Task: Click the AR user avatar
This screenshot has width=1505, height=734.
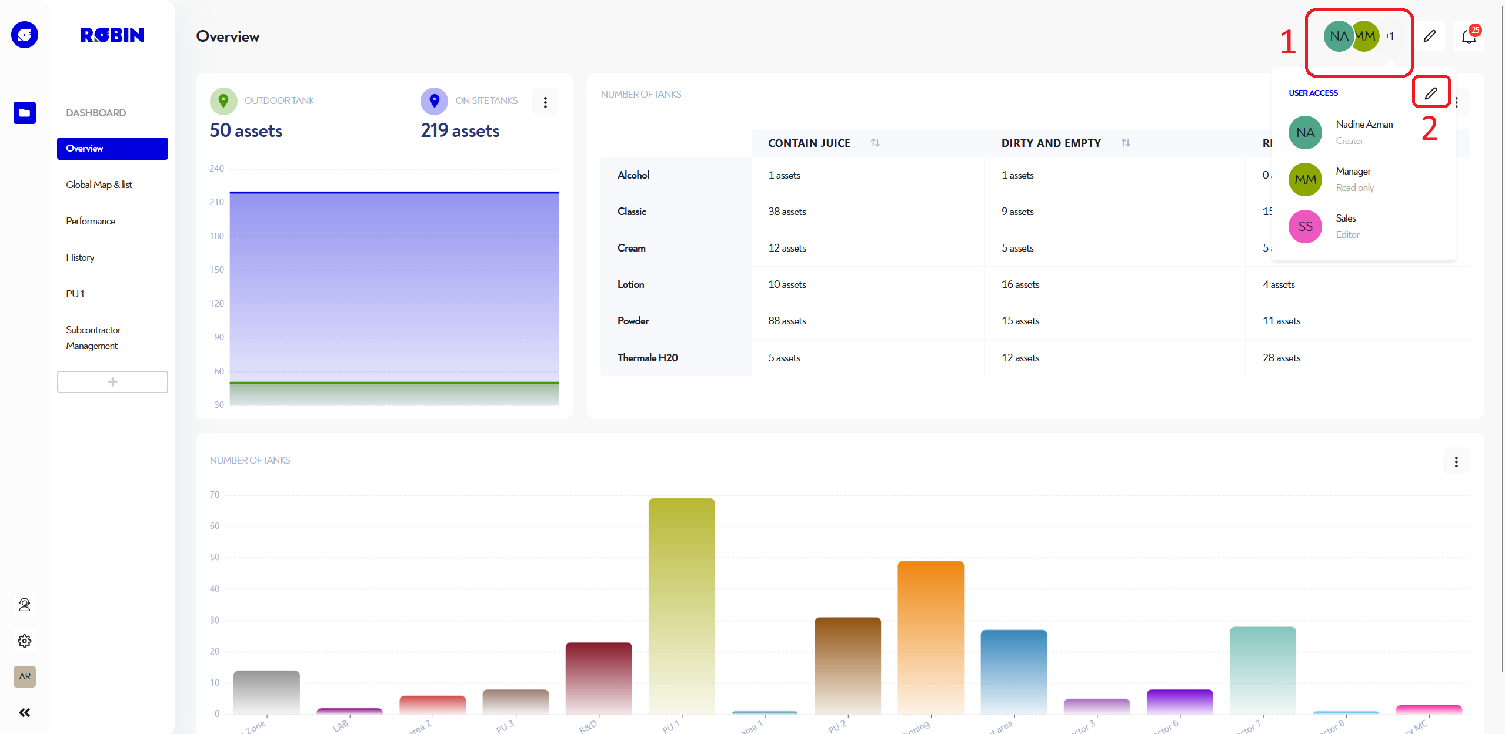Action: pos(25,676)
